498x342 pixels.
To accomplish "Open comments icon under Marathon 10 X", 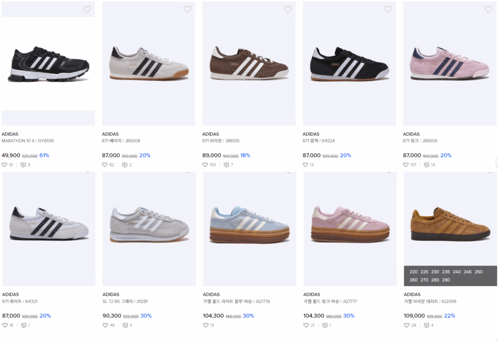I will [23, 165].
